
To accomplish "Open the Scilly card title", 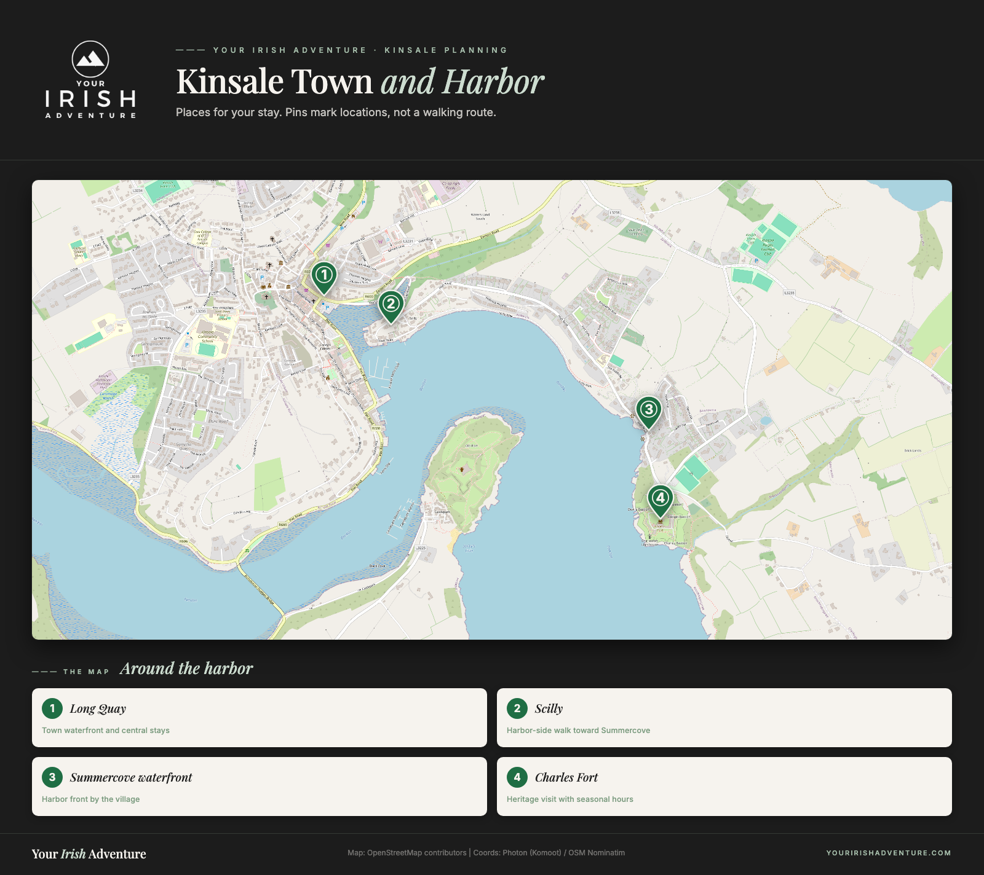I will click(x=549, y=708).
